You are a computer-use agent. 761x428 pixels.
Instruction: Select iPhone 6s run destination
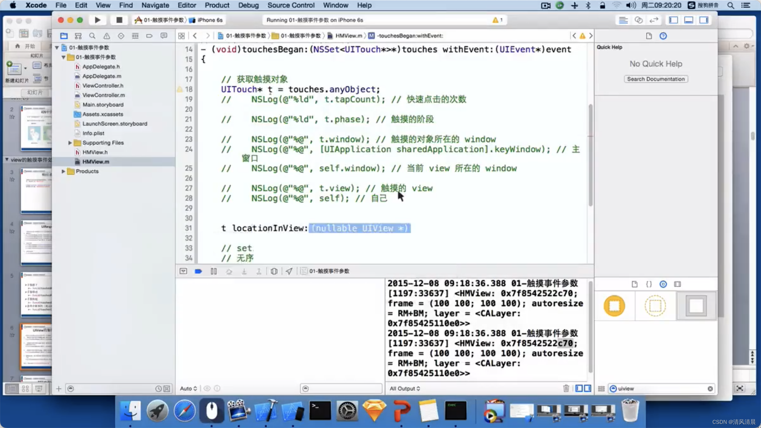coord(206,20)
